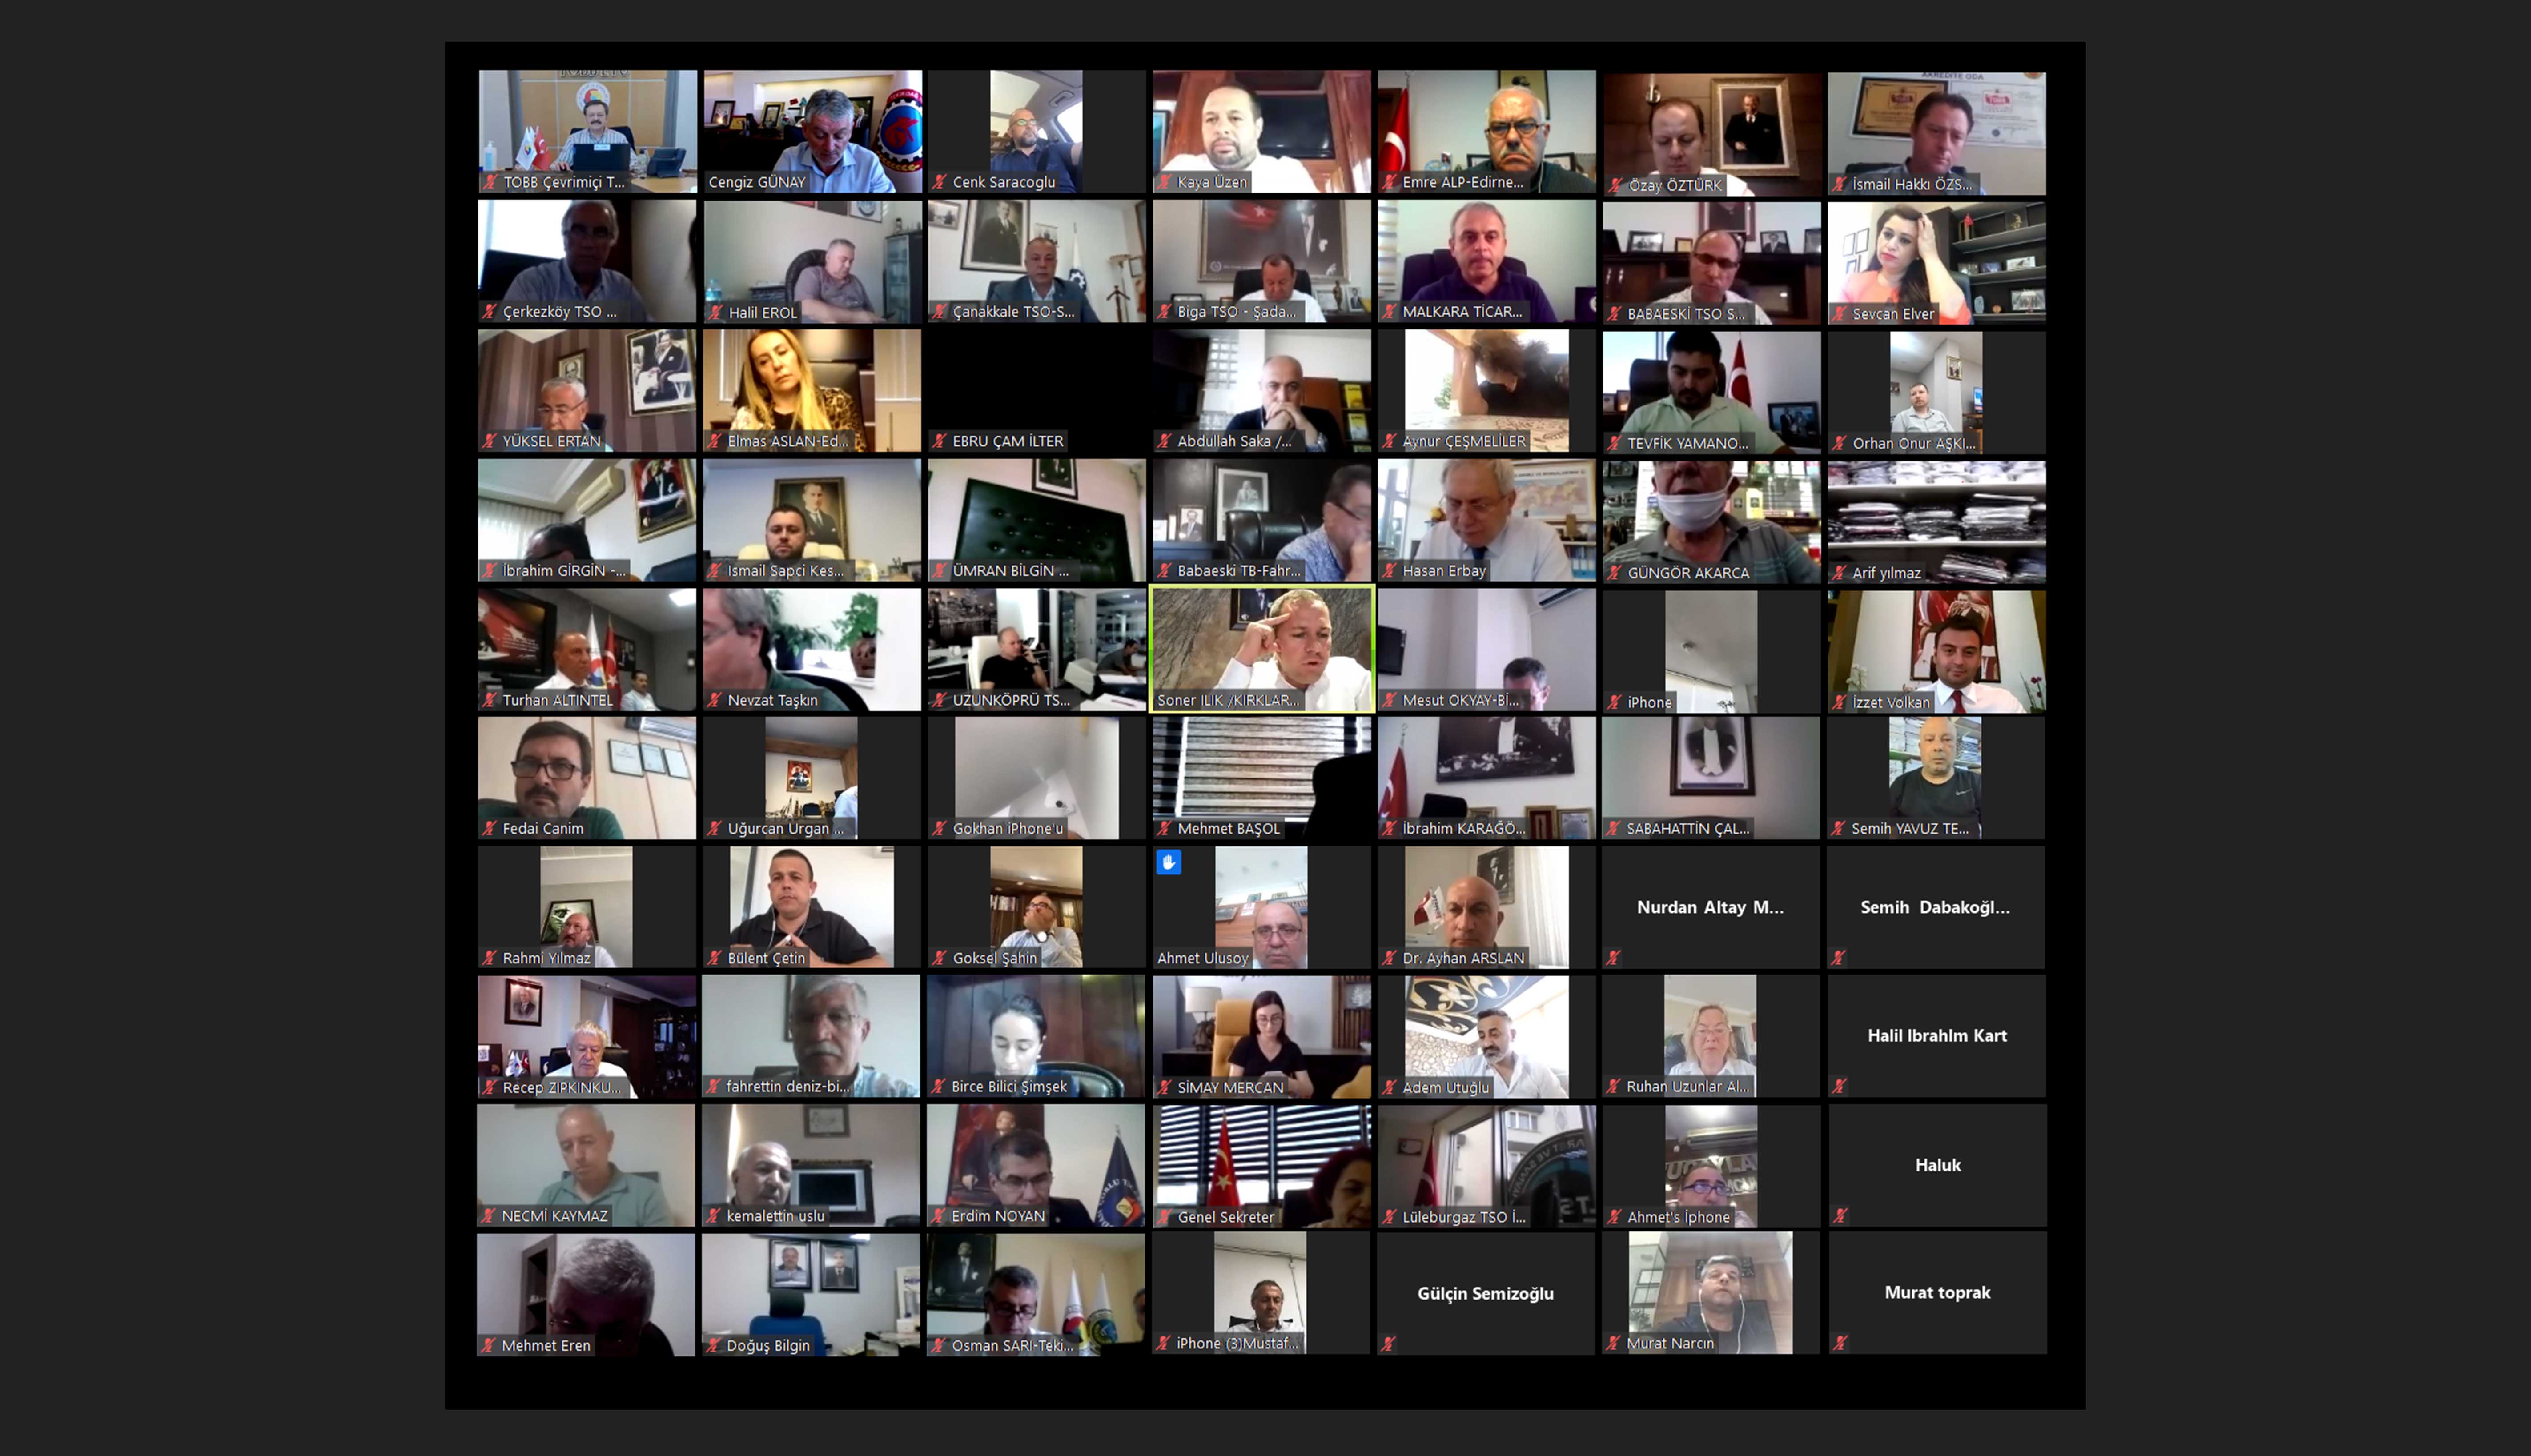Screen dimensions: 2531x1456
Task: Select the Abdullah Saka video tile
Action: point(1262,390)
